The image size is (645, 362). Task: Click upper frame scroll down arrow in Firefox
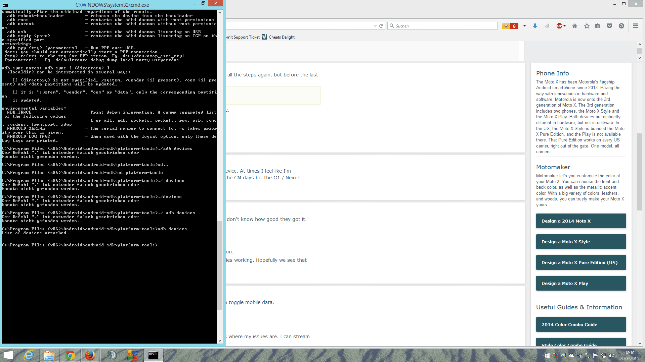[640, 58]
